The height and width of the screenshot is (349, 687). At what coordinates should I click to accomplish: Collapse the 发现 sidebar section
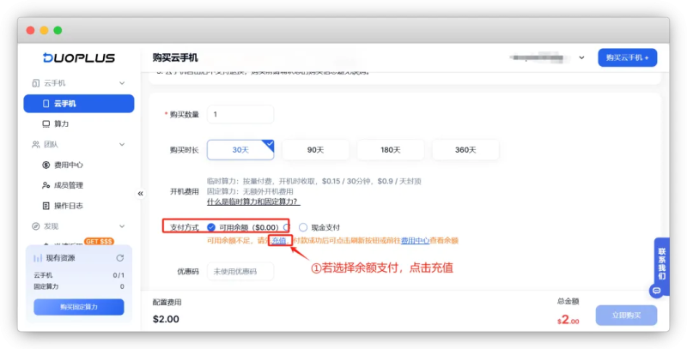[x=122, y=226]
